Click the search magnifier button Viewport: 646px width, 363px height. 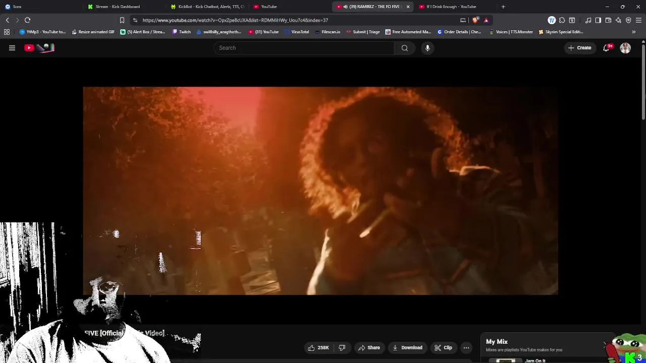404,48
